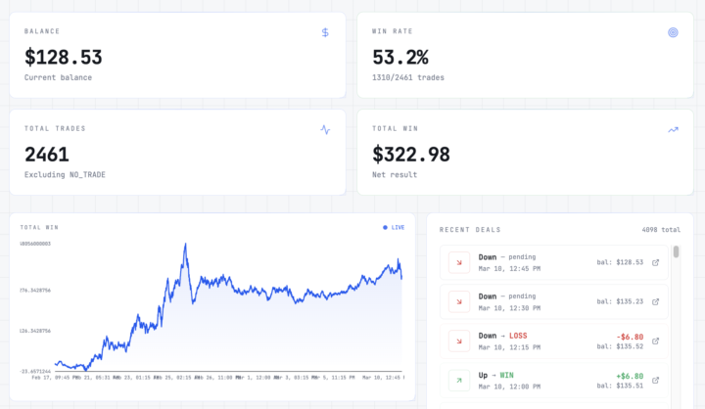Image resolution: width=705 pixels, height=409 pixels.
Task: Click green up-arrow icon of the WIN deal
Action: (x=458, y=380)
